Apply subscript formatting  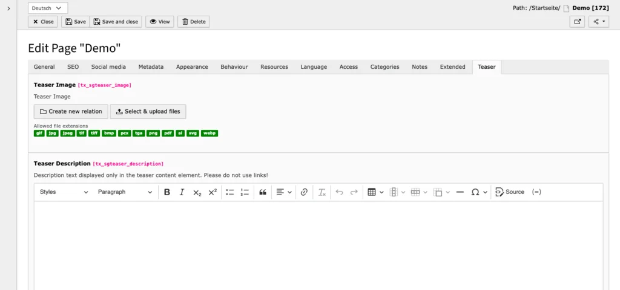[197, 192]
